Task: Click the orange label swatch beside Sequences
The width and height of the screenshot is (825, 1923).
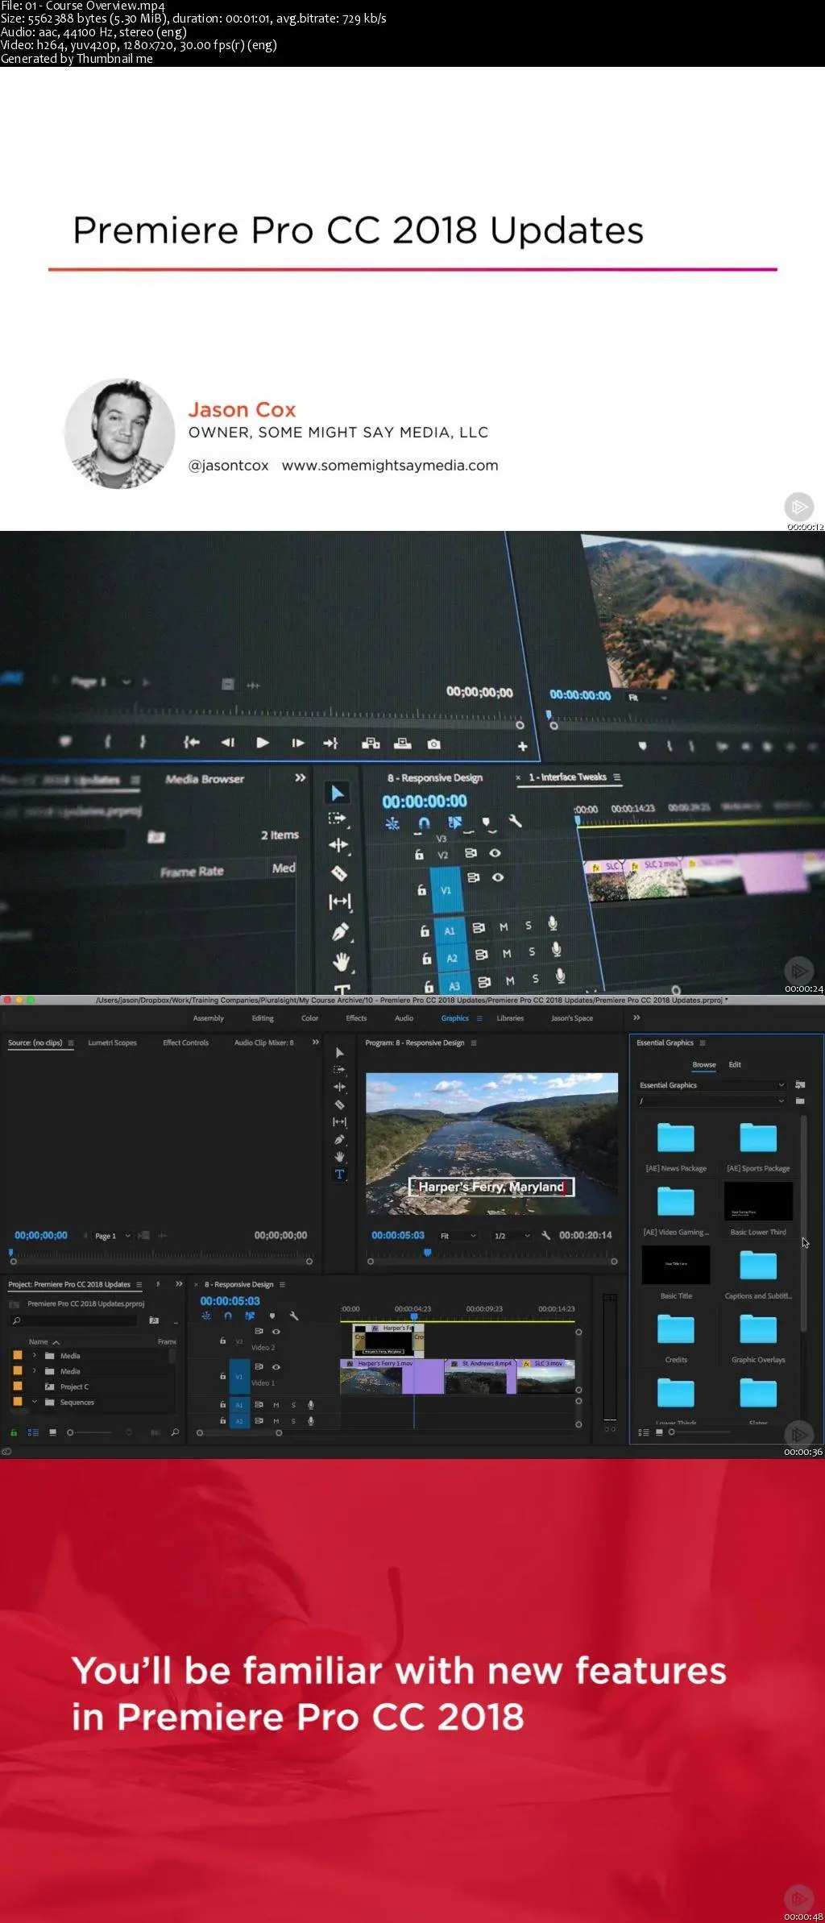Action: pyautogui.click(x=18, y=1403)
